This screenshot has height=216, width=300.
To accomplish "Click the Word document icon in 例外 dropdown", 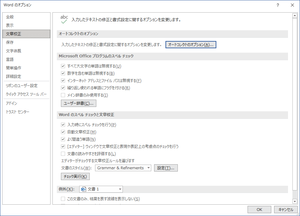I will 83,189.
